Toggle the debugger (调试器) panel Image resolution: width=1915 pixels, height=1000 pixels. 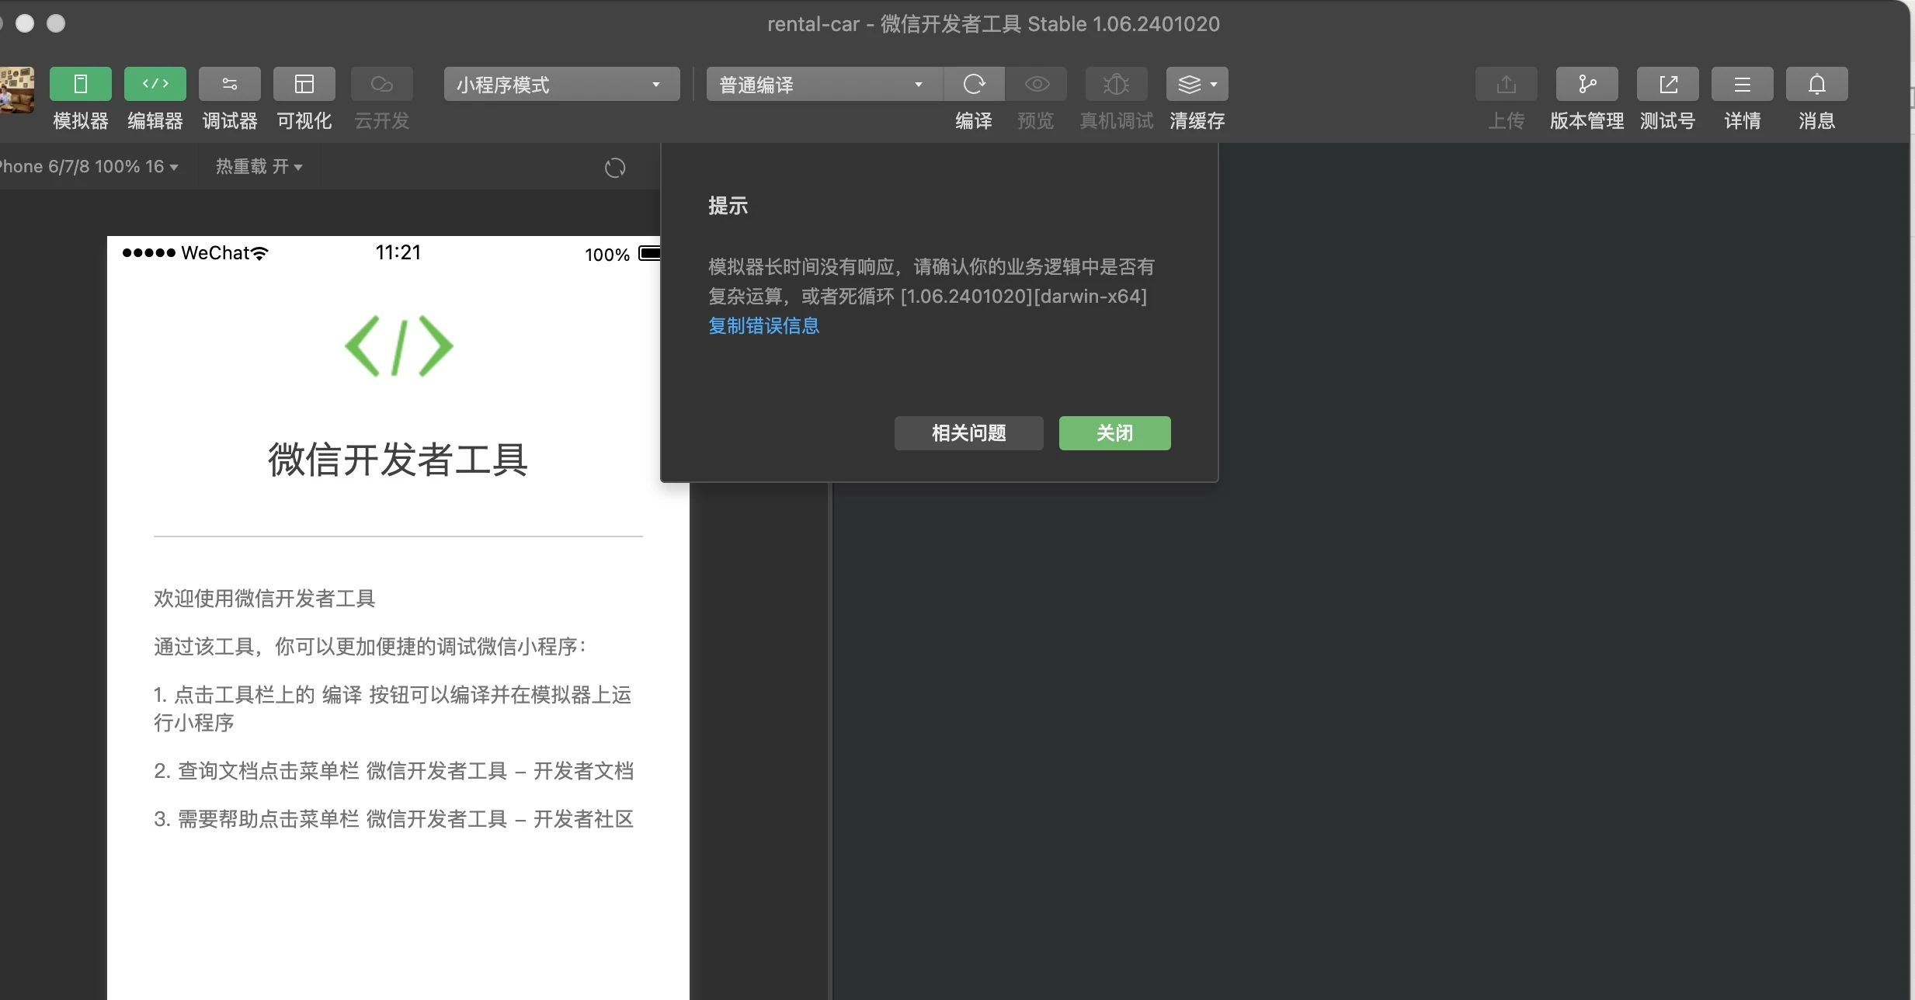pos(229,84)
